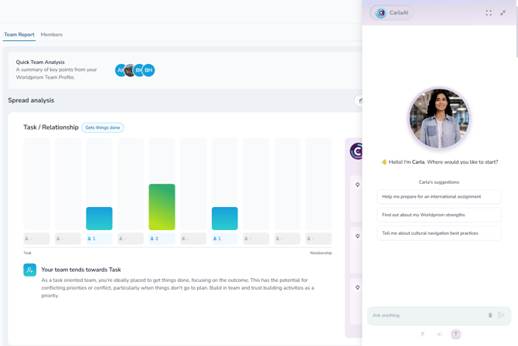Click the microphone icon in chat input
Image resolution: width=518 pixels, height=346 pixels.
coord(490,315)
